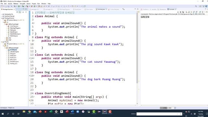Screen dimensions: 208x117
Task: Click the garbage collector trash icon
Action: pyautogui.click(x=175, y=108)
